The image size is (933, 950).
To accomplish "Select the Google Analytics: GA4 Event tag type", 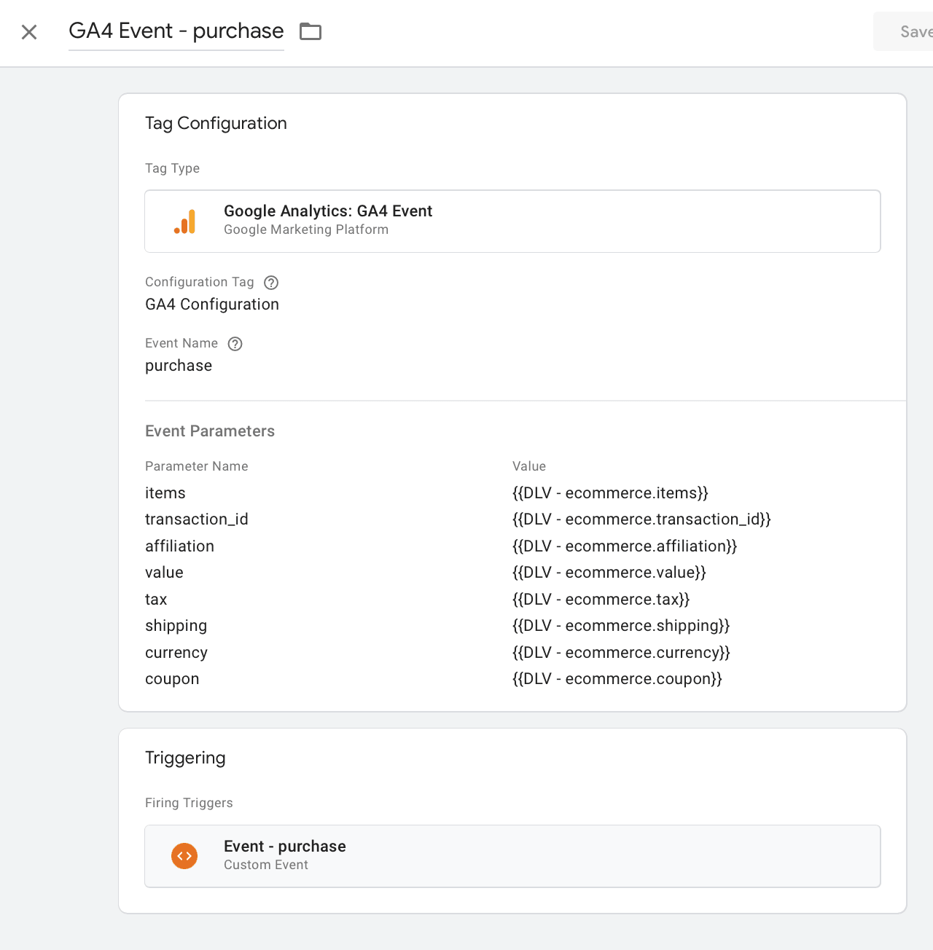I will (512, 221).
